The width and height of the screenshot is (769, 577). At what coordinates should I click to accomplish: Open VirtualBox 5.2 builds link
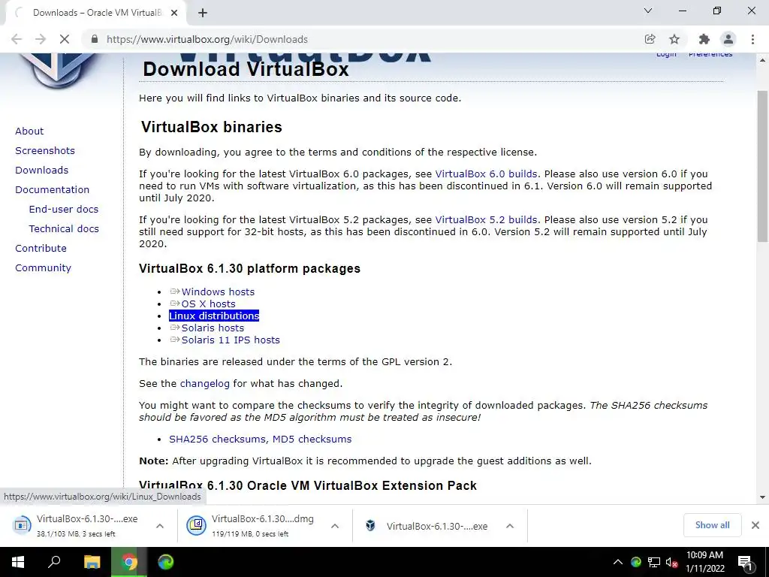point(486,220)
